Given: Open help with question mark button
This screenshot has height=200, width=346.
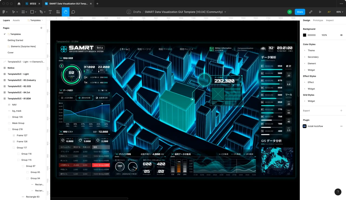Looking at the screenshot, I should click(x=338, y=192).
